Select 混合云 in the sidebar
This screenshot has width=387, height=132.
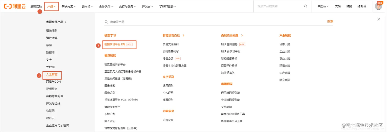(x=50, y=118)
